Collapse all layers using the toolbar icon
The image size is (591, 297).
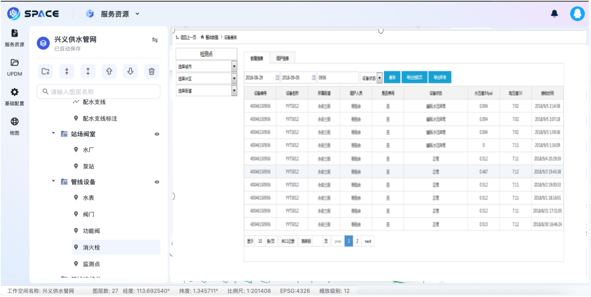[67, 71]
